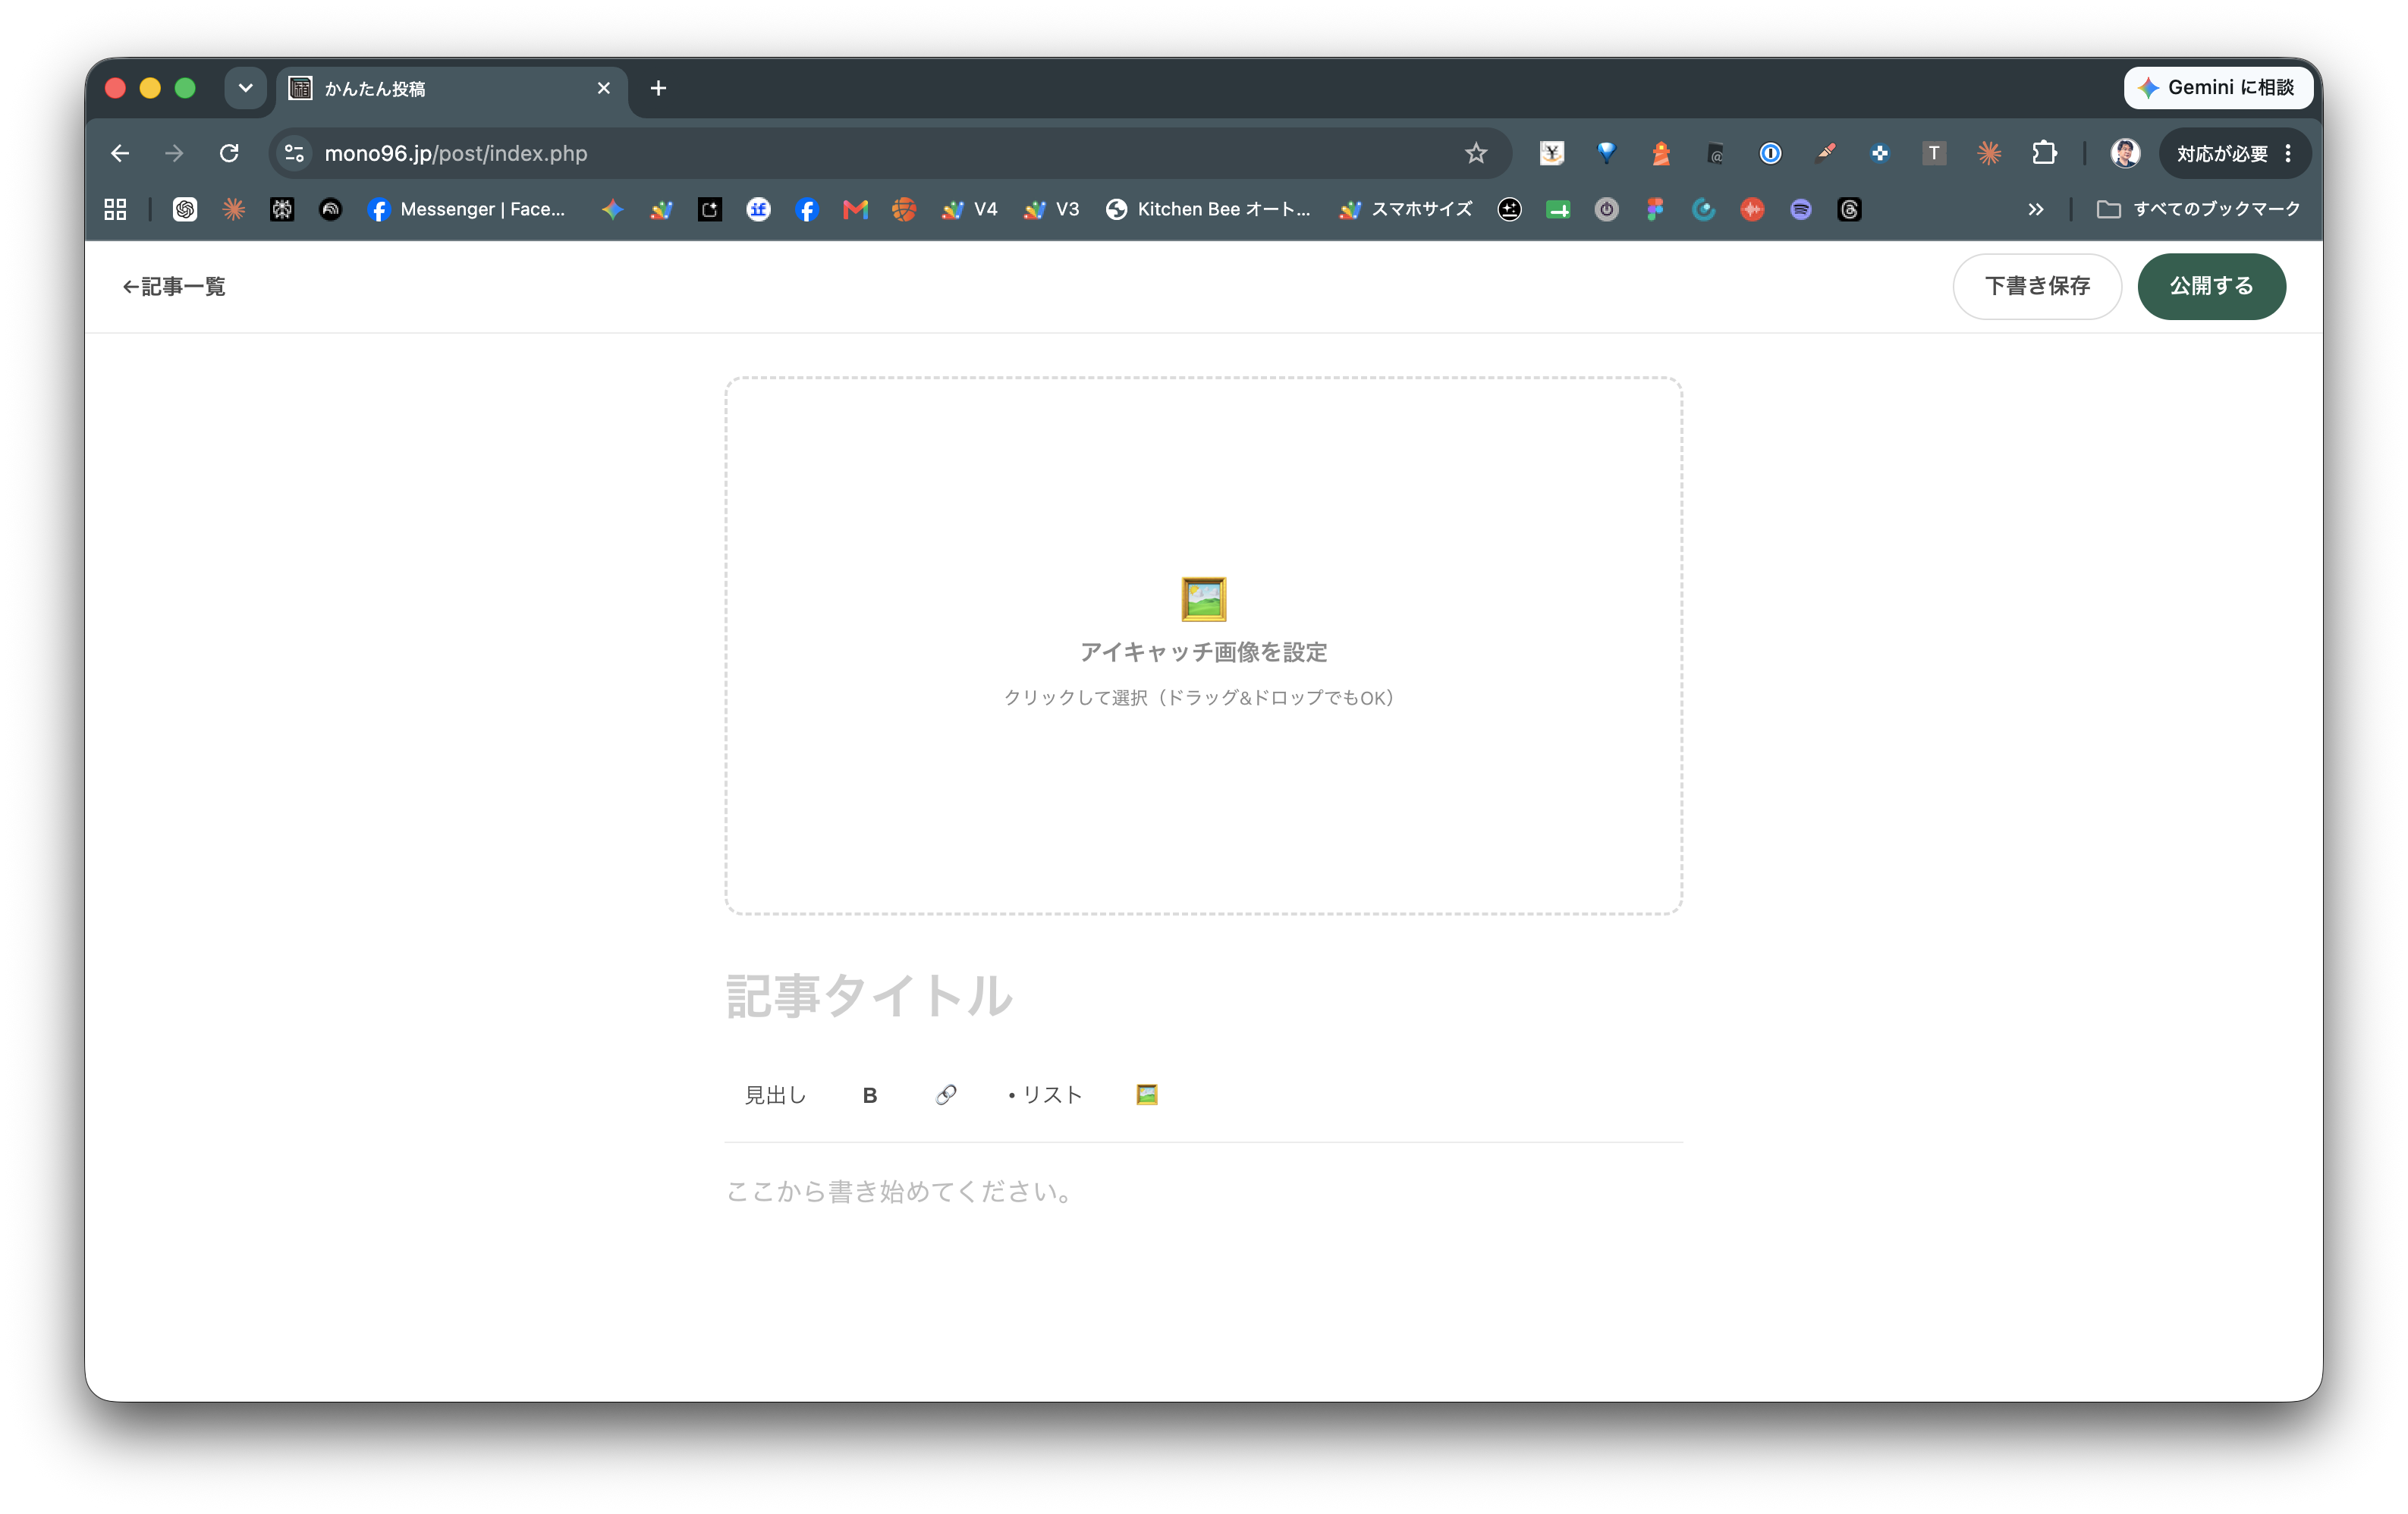Insert an image with the toolbar picture icon

[1147, 1095]
